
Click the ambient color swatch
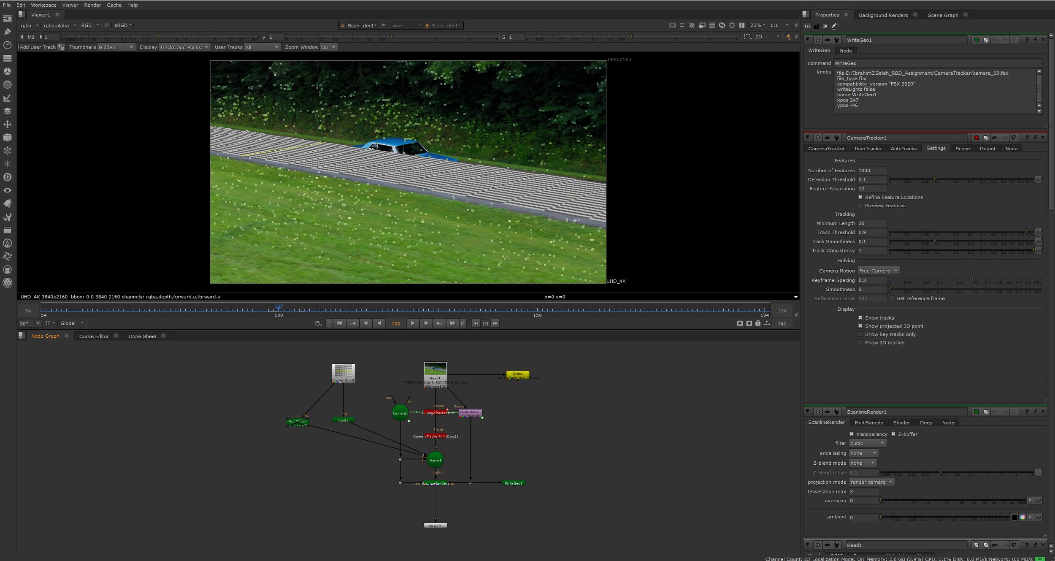coord(1015,517)
